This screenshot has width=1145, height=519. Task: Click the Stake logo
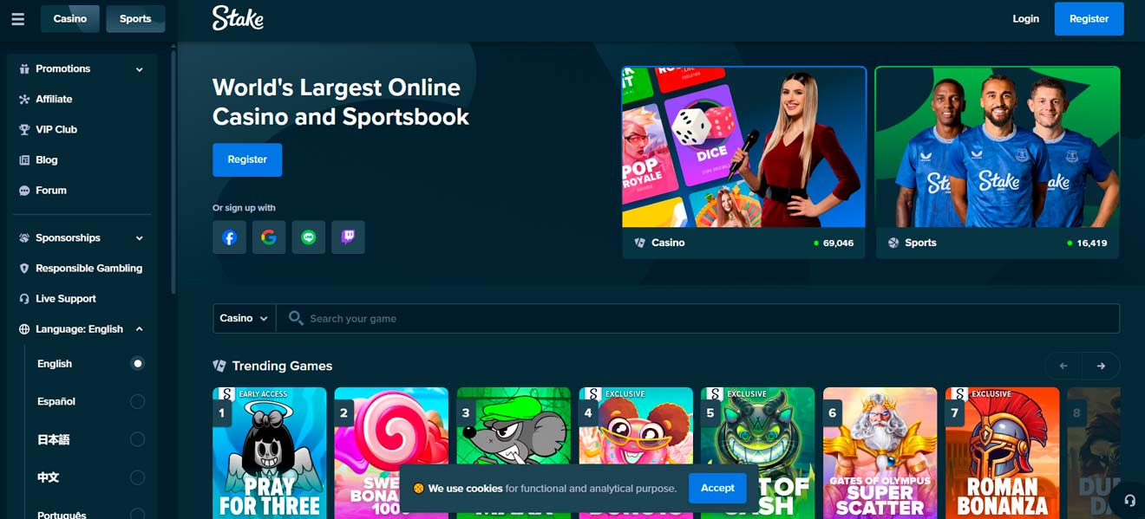238,18
